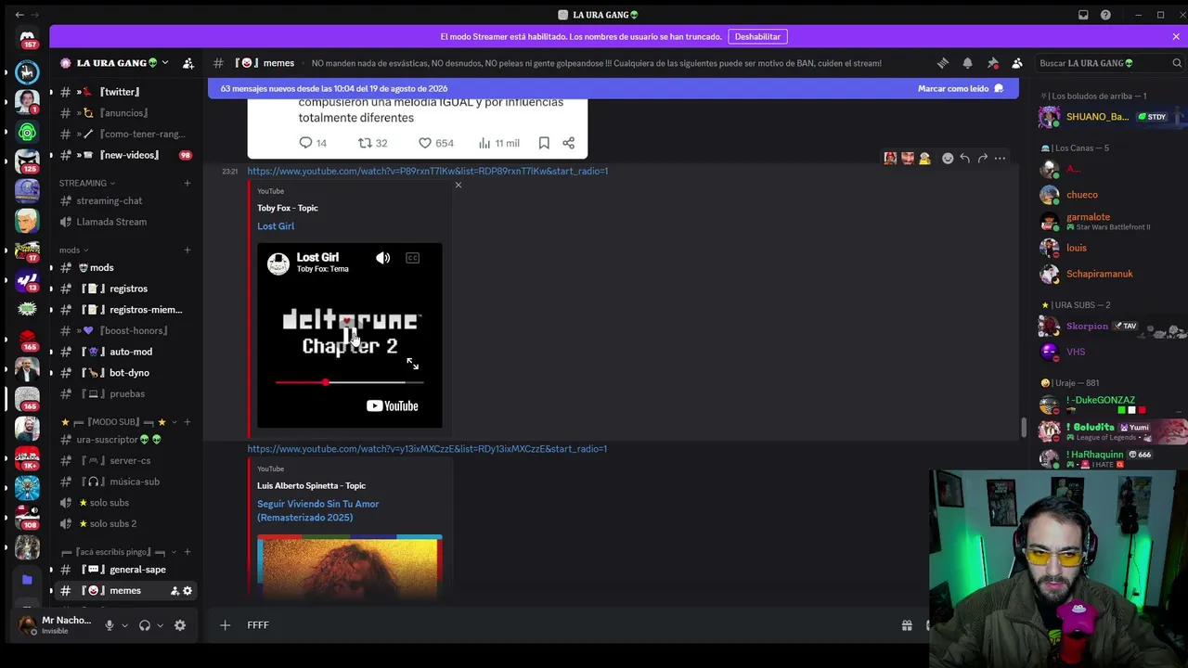Screen dimensions: 1188x668
Task: Open inbox icon in title bar
Action: pos(1083,15)
